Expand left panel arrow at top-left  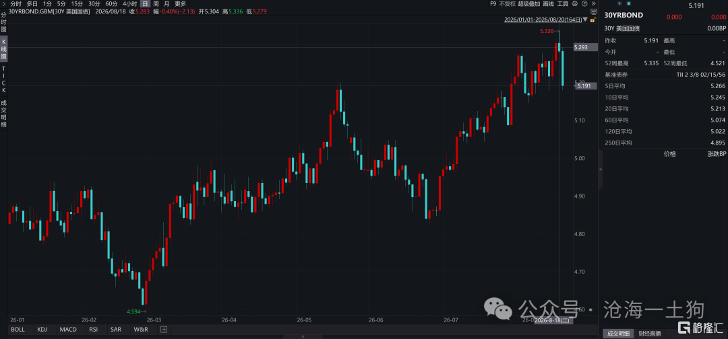(x=5, y=4)
